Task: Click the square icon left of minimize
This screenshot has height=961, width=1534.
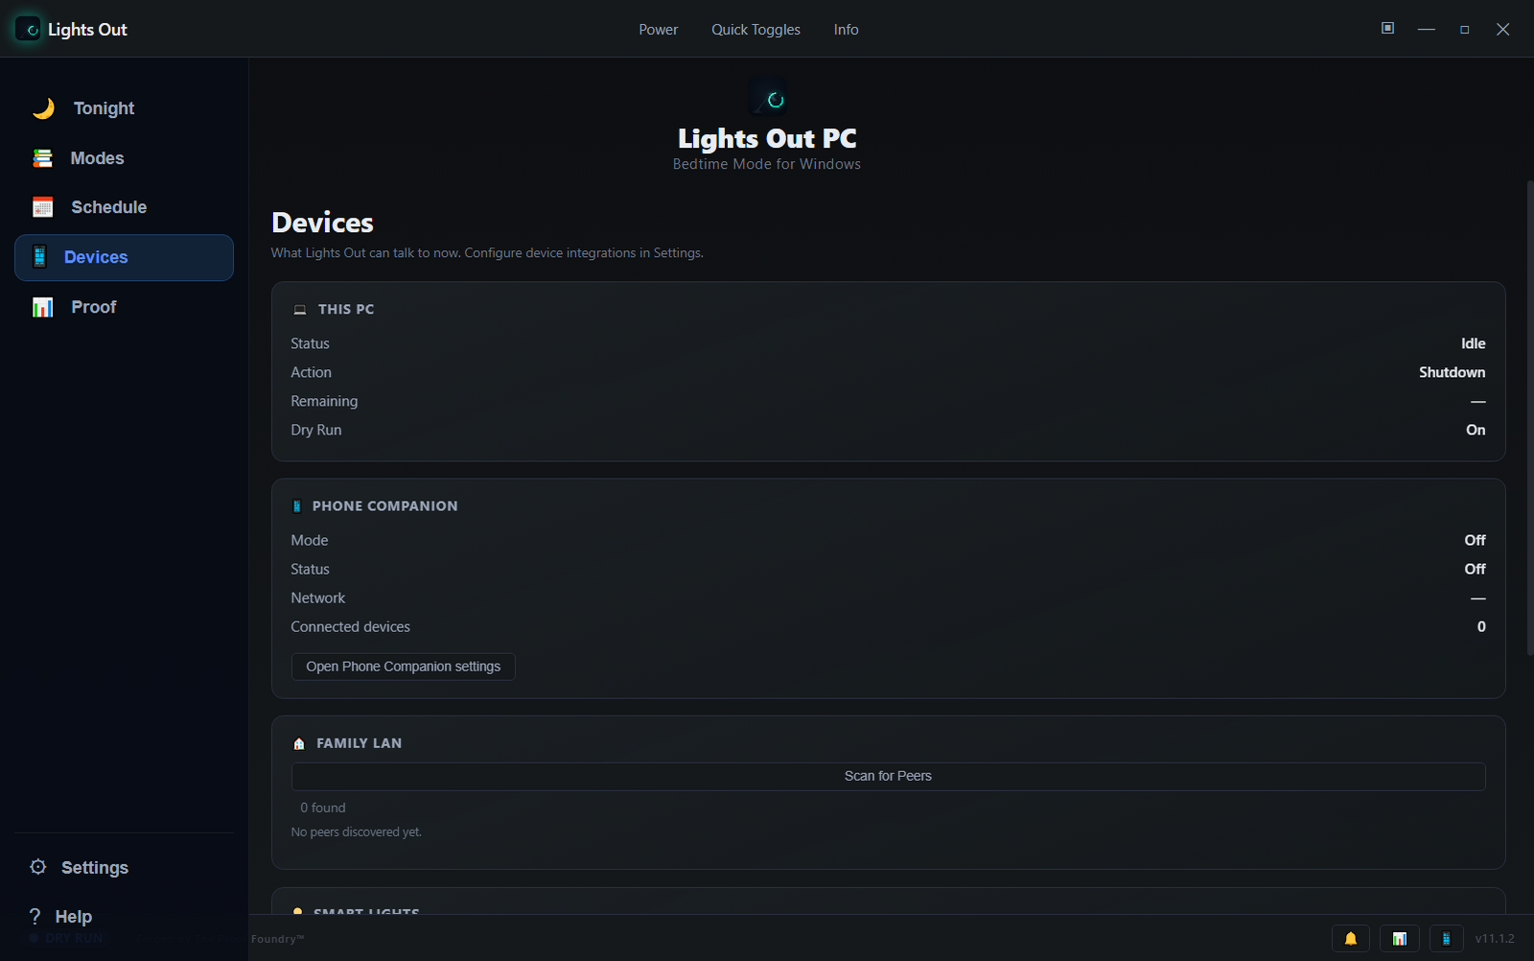Action: point(1387,29)
